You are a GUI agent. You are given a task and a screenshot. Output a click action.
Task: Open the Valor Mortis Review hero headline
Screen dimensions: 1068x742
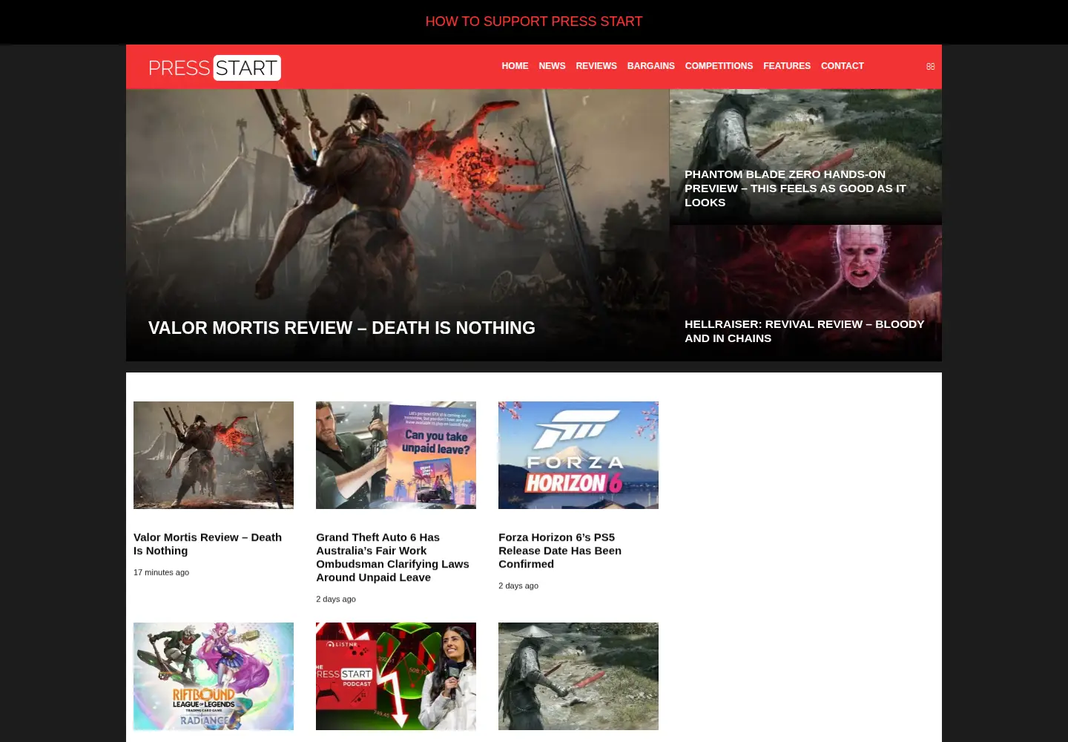[342, 328]
